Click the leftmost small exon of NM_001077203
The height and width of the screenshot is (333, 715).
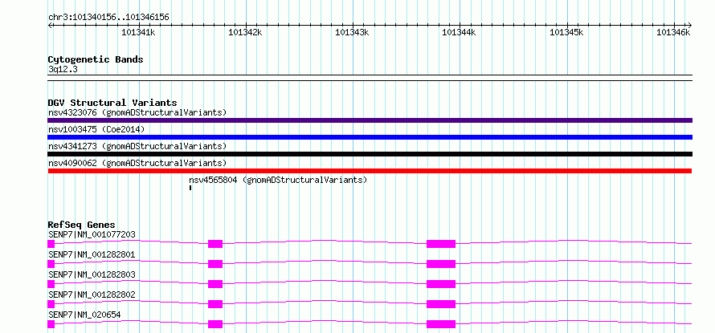pyautogui.click(x=51, y=244)
